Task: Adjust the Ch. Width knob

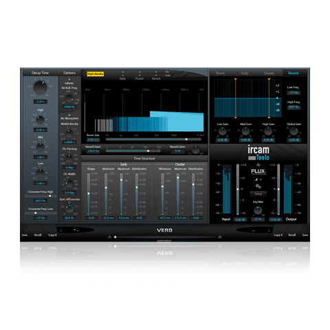Action: click(69, 184)
